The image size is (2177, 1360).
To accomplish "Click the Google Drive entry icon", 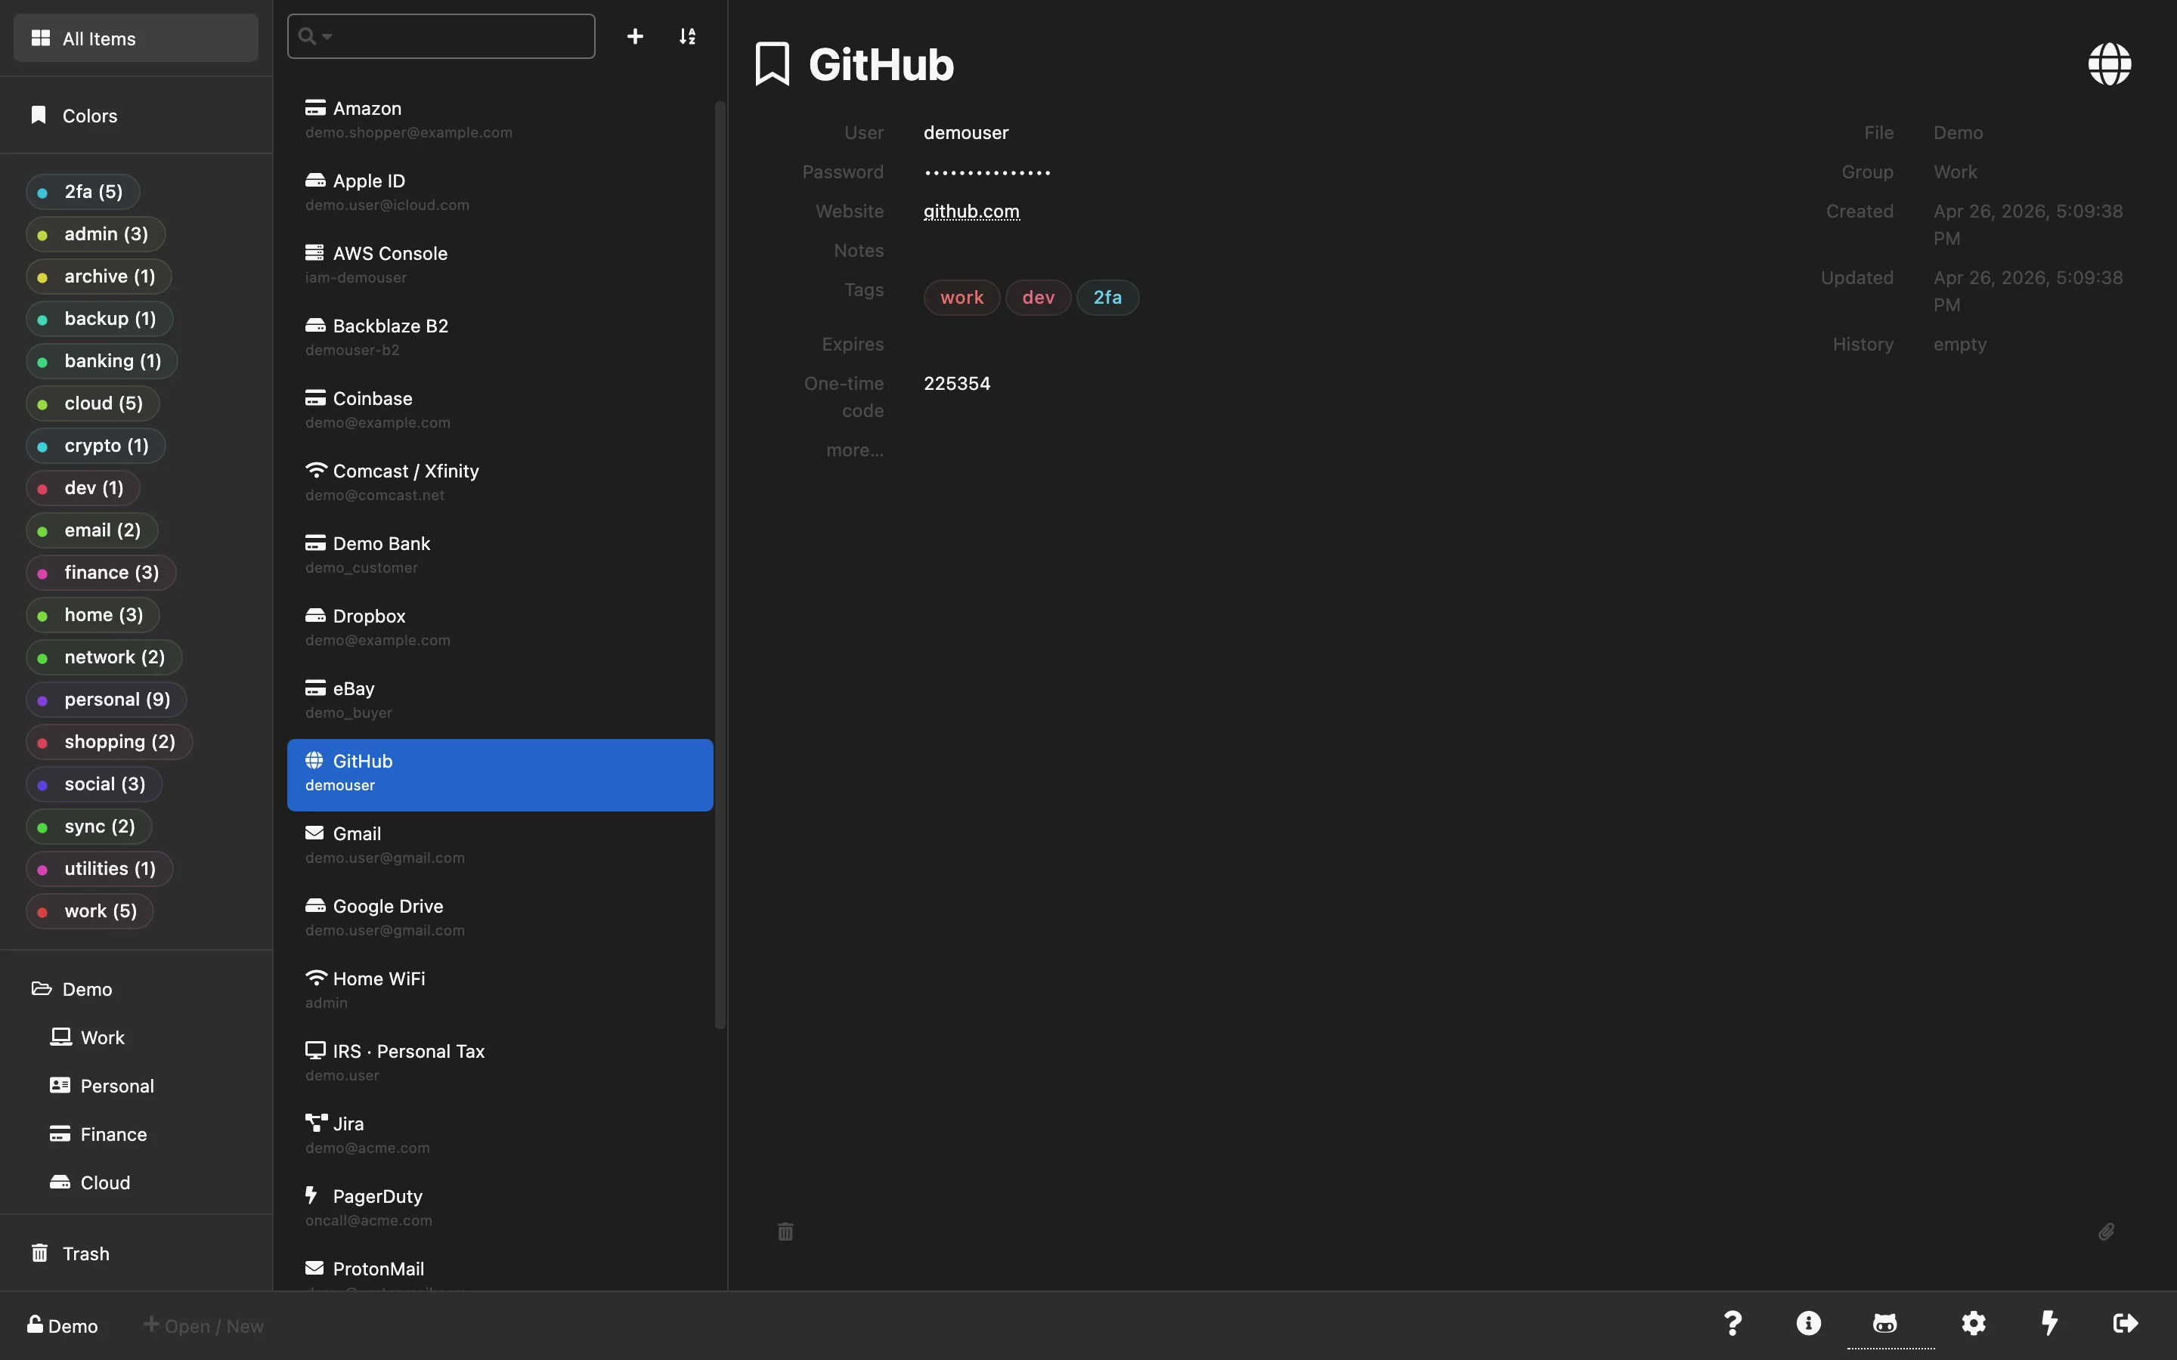I will point(315,906).
